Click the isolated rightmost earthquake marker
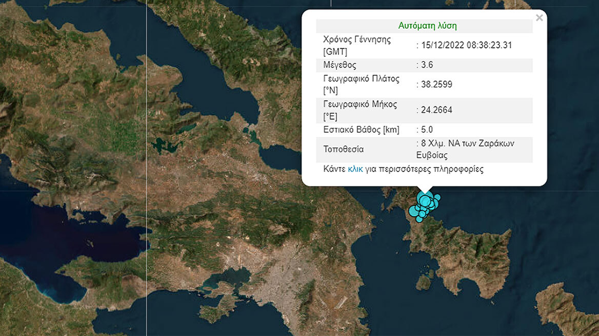 tap(437, 197)
